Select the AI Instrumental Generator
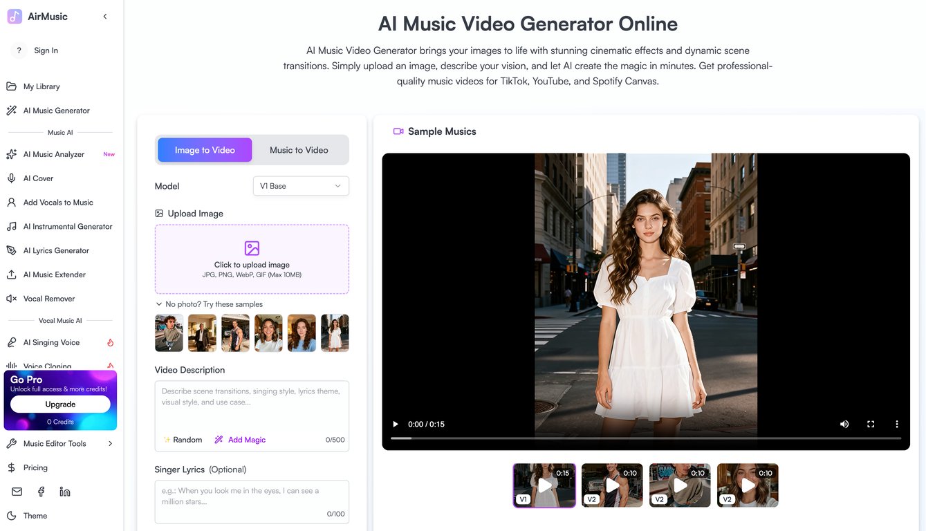 coord(66,226)
